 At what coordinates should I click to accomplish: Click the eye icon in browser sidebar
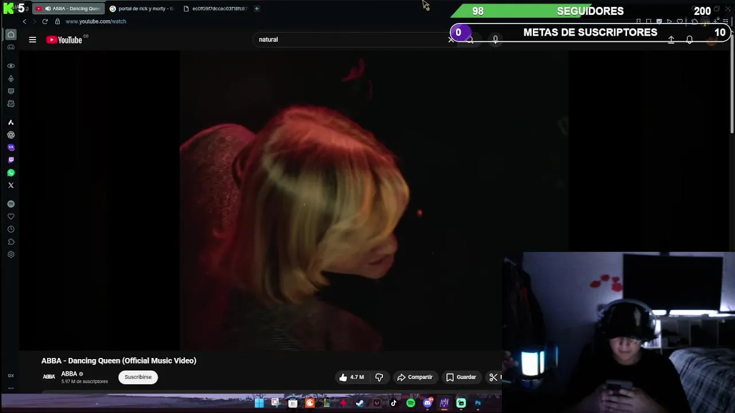tap(11, 66)
